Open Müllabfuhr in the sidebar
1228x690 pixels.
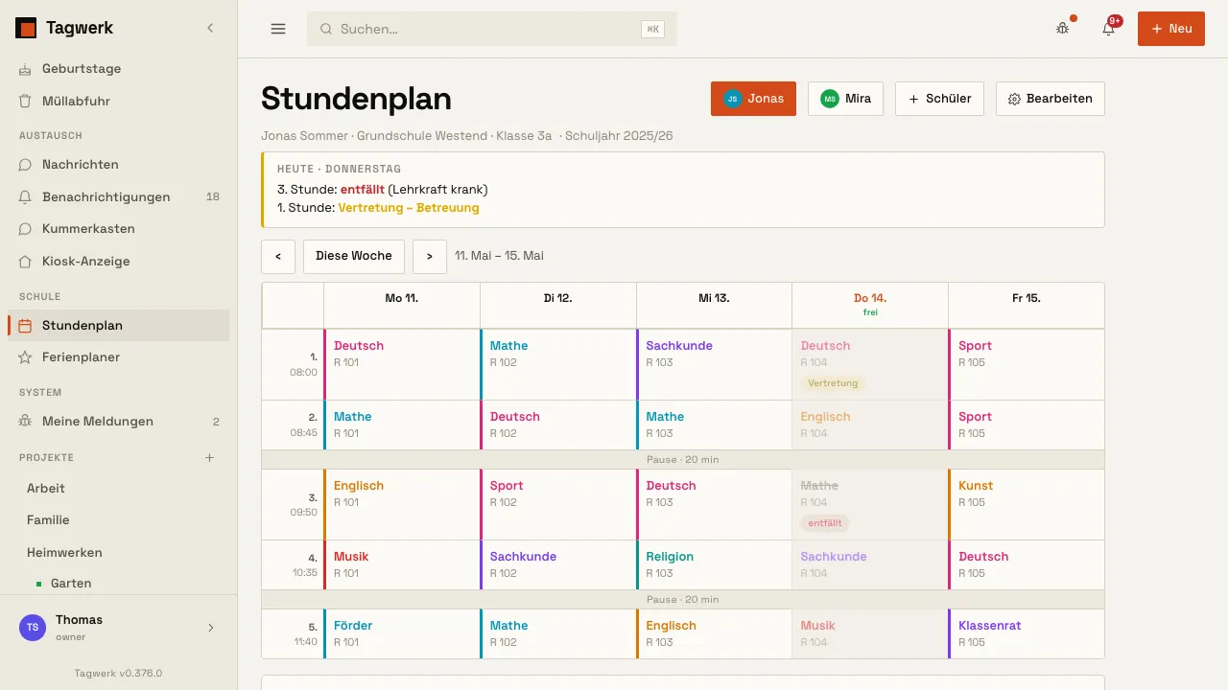click(119, 101)
